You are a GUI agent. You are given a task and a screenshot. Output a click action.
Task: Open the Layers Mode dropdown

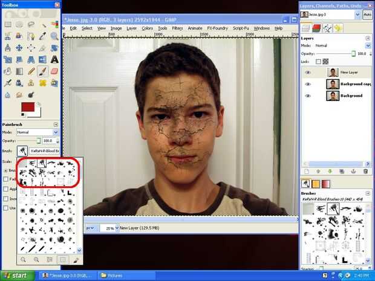click(x=342, y=45)
